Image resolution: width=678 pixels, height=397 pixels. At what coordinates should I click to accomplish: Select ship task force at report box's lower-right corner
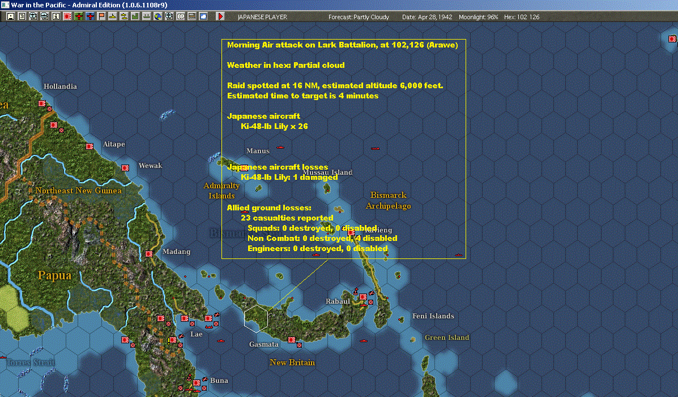pos(459,254)
